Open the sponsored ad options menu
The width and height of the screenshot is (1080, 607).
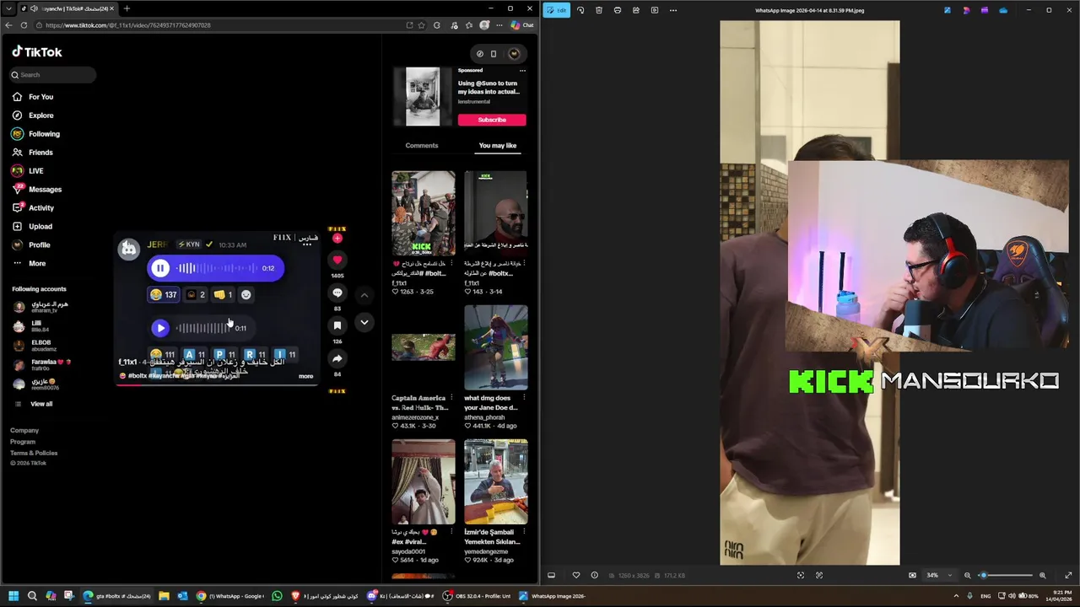(x=522, y=71)
